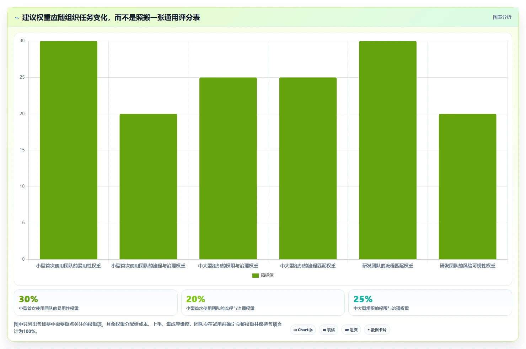Click the bar for 研发团队的风险可视性权重

467,187
